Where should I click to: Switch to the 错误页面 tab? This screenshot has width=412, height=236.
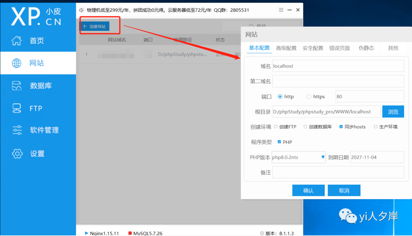click(340, 48)
